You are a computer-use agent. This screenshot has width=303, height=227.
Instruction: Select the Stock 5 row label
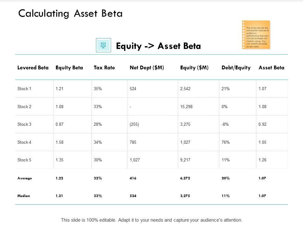tap(24, 160)
